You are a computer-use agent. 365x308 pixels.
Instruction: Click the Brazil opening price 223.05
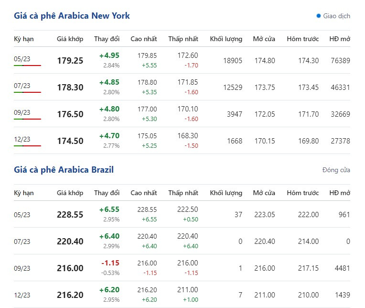[x=265, y=215]
